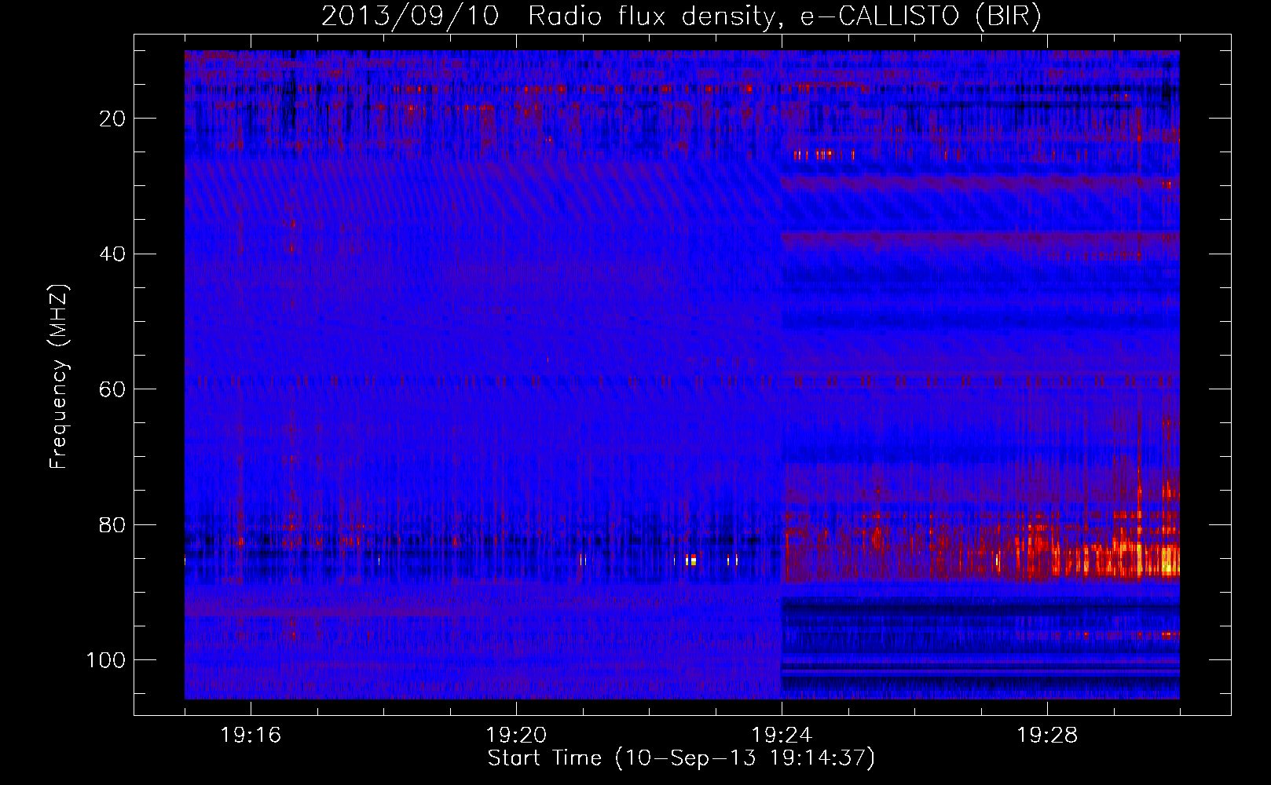1271x785 pixels.
Task: Click the '19:16' time tick label
Action: 251,736
